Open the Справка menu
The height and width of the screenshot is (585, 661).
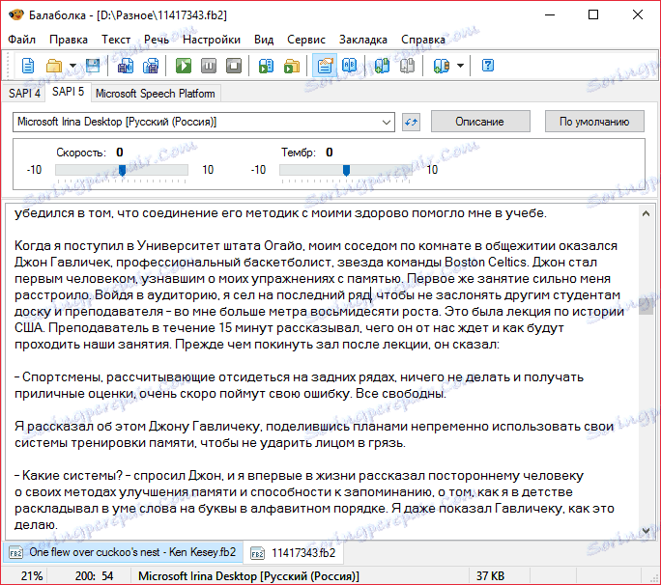click(x=423, y=40)
